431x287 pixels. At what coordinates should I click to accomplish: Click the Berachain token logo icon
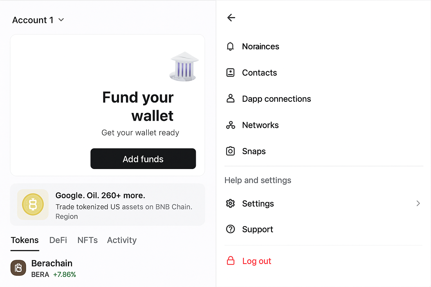pyautogui.click(x=18, y=268)
